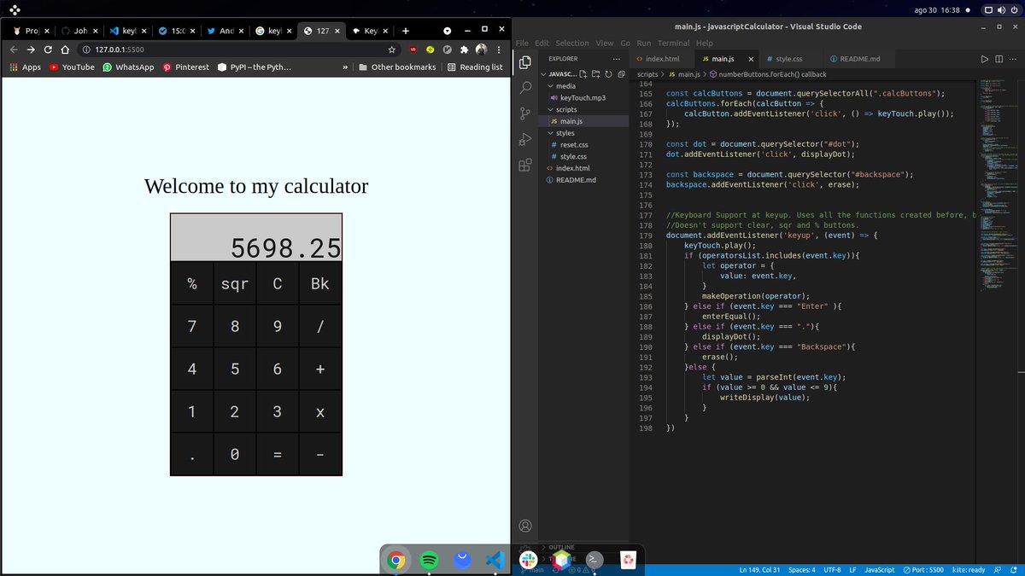Viewport: 1025px width, 576px height.
Task: Open a new Chrome tab
Action: [406, 31]
